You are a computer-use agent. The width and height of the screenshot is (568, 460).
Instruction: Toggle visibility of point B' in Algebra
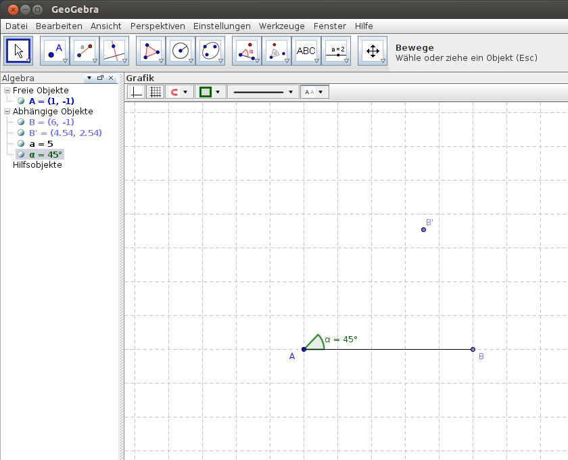click(x=21, y=133)
